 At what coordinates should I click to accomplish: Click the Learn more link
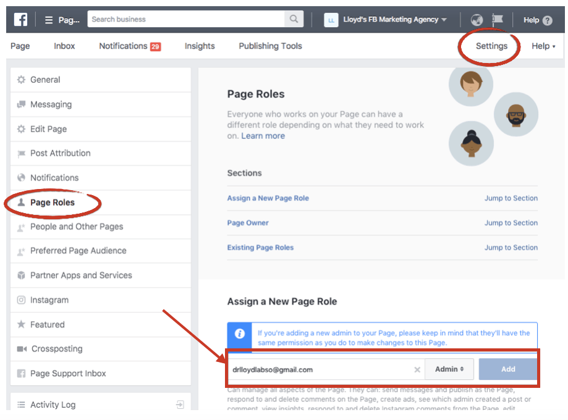pos(263,136)
